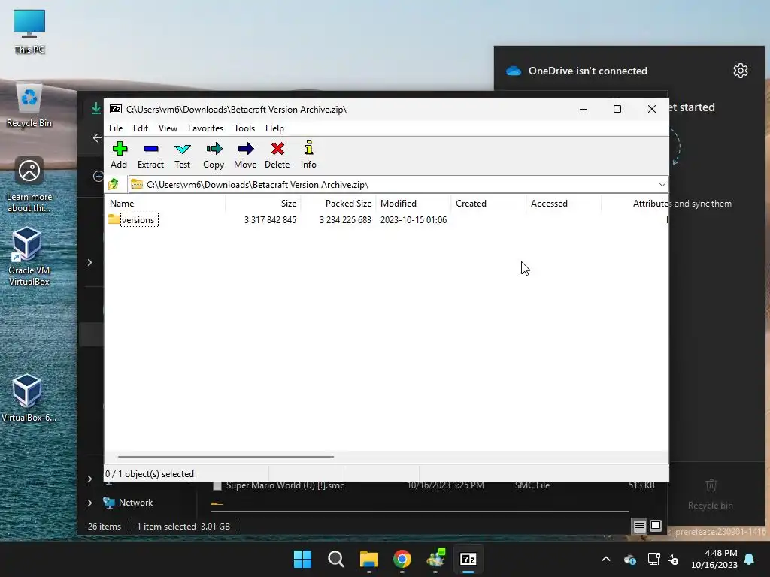Open This PC desktop icon

(x=29, y=32)
